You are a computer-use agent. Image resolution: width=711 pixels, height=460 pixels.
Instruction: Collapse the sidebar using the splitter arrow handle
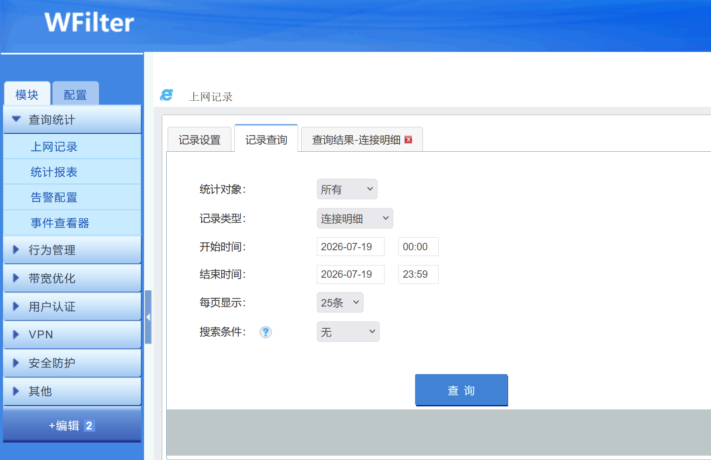(x=148, y=317)
